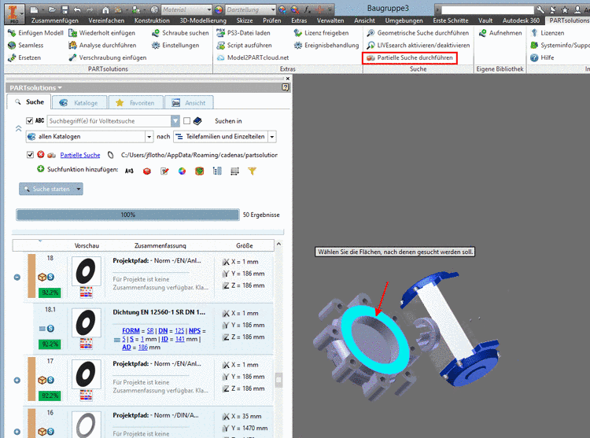Open the 3D-Modellierung ribbon tab

[203, 20]
